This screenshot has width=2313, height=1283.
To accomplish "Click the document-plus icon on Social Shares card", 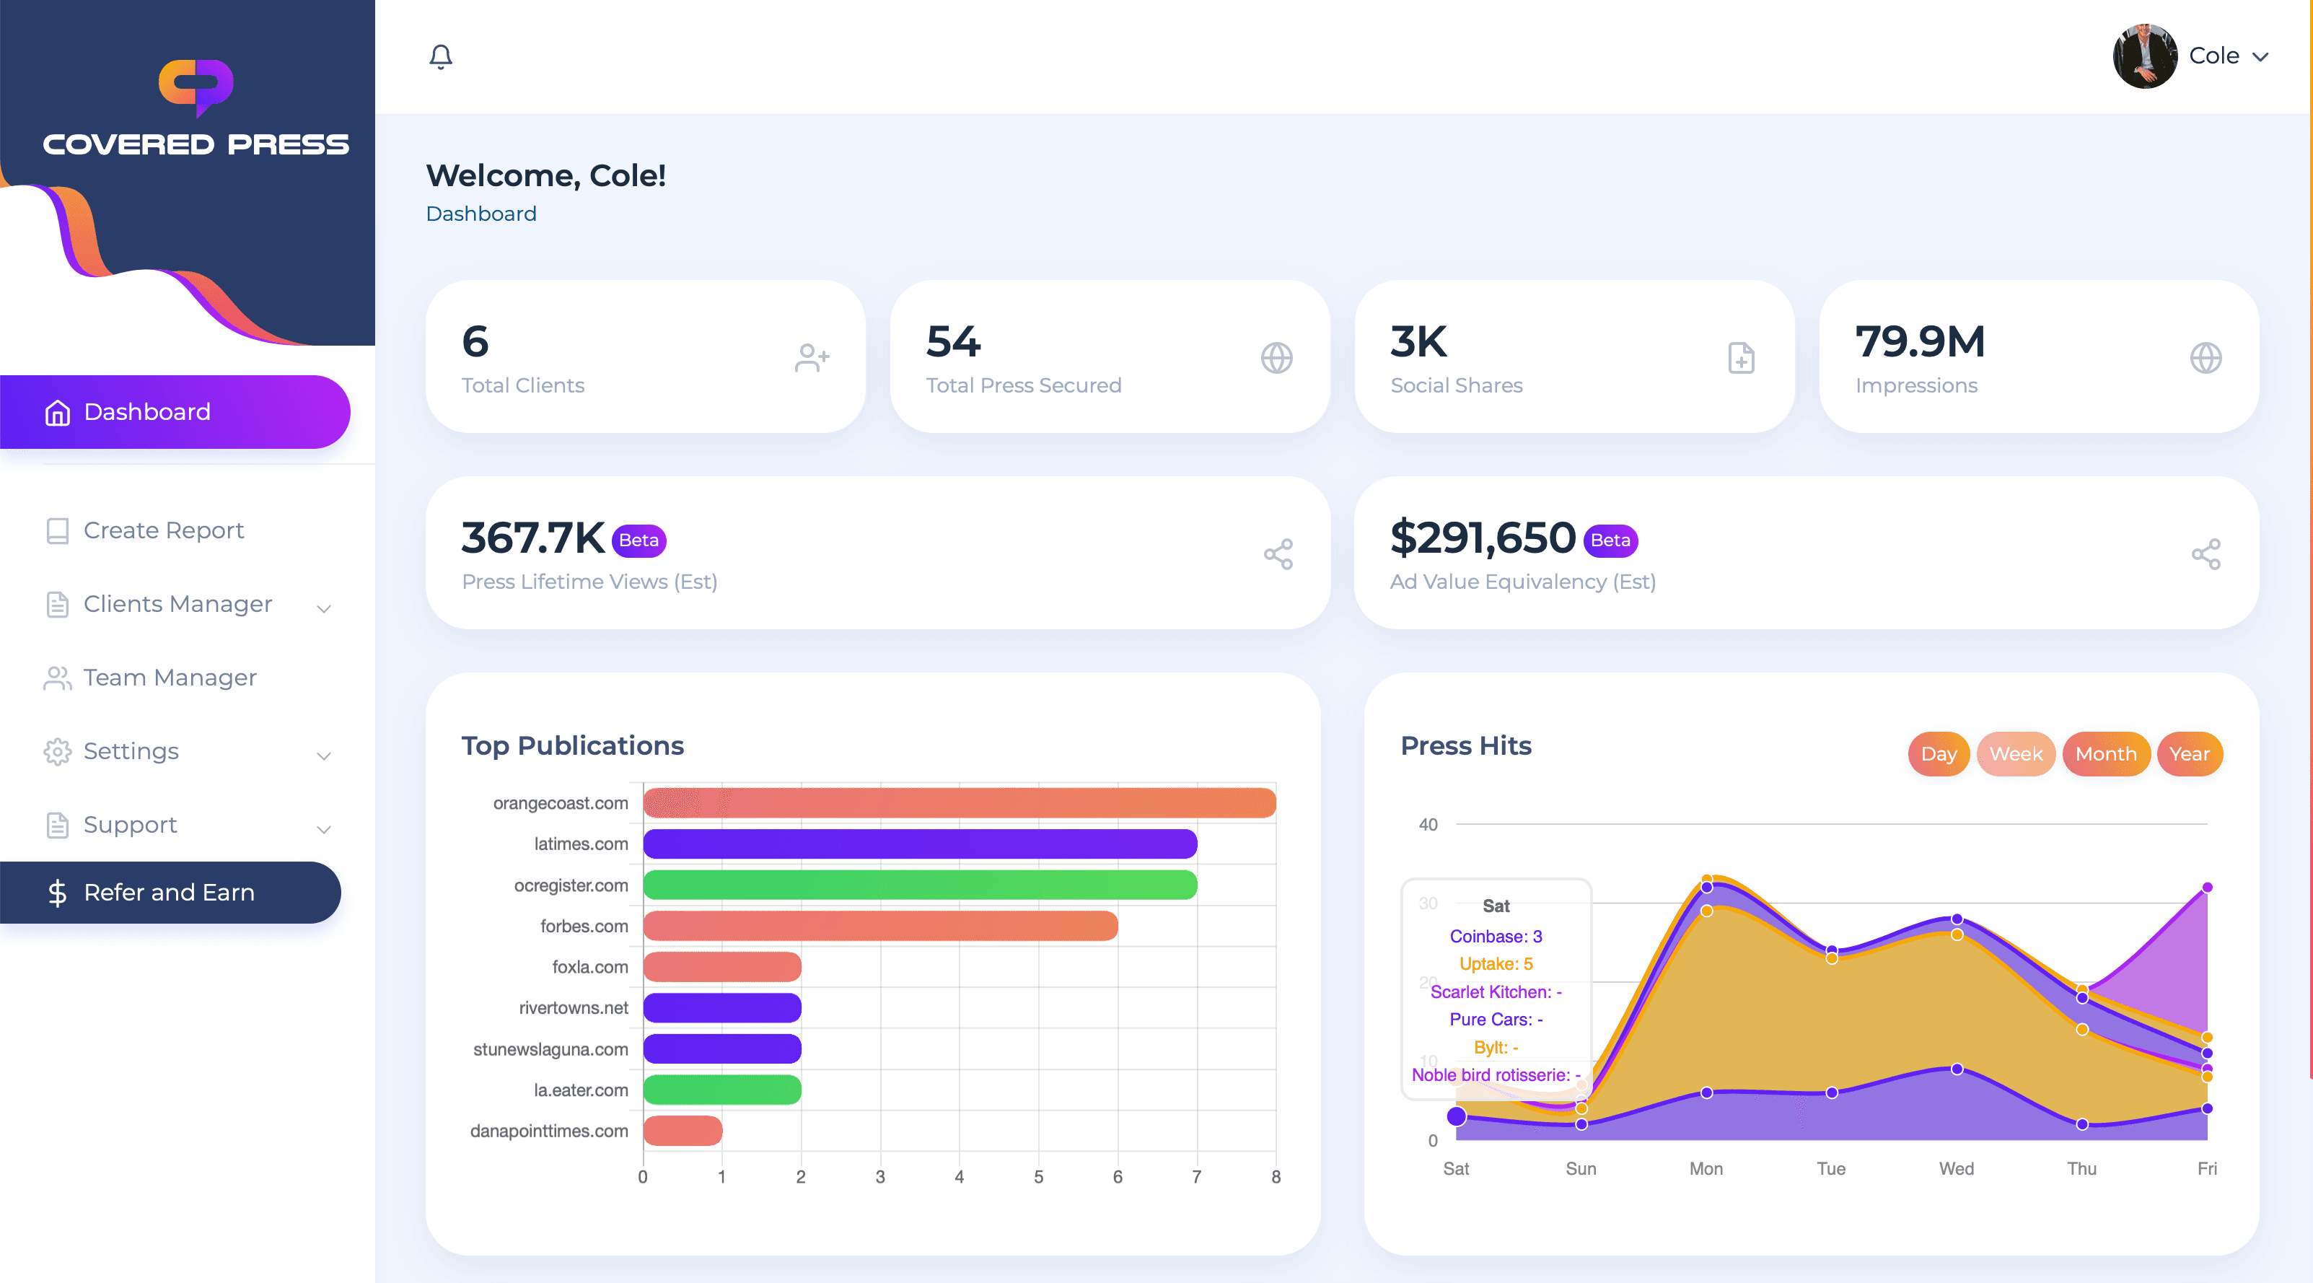I will click(1741, 358).
